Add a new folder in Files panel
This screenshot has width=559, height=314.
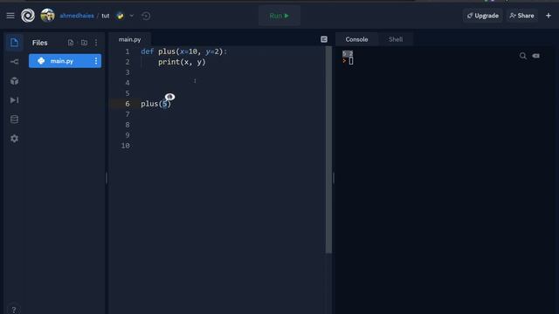point(84,43)
